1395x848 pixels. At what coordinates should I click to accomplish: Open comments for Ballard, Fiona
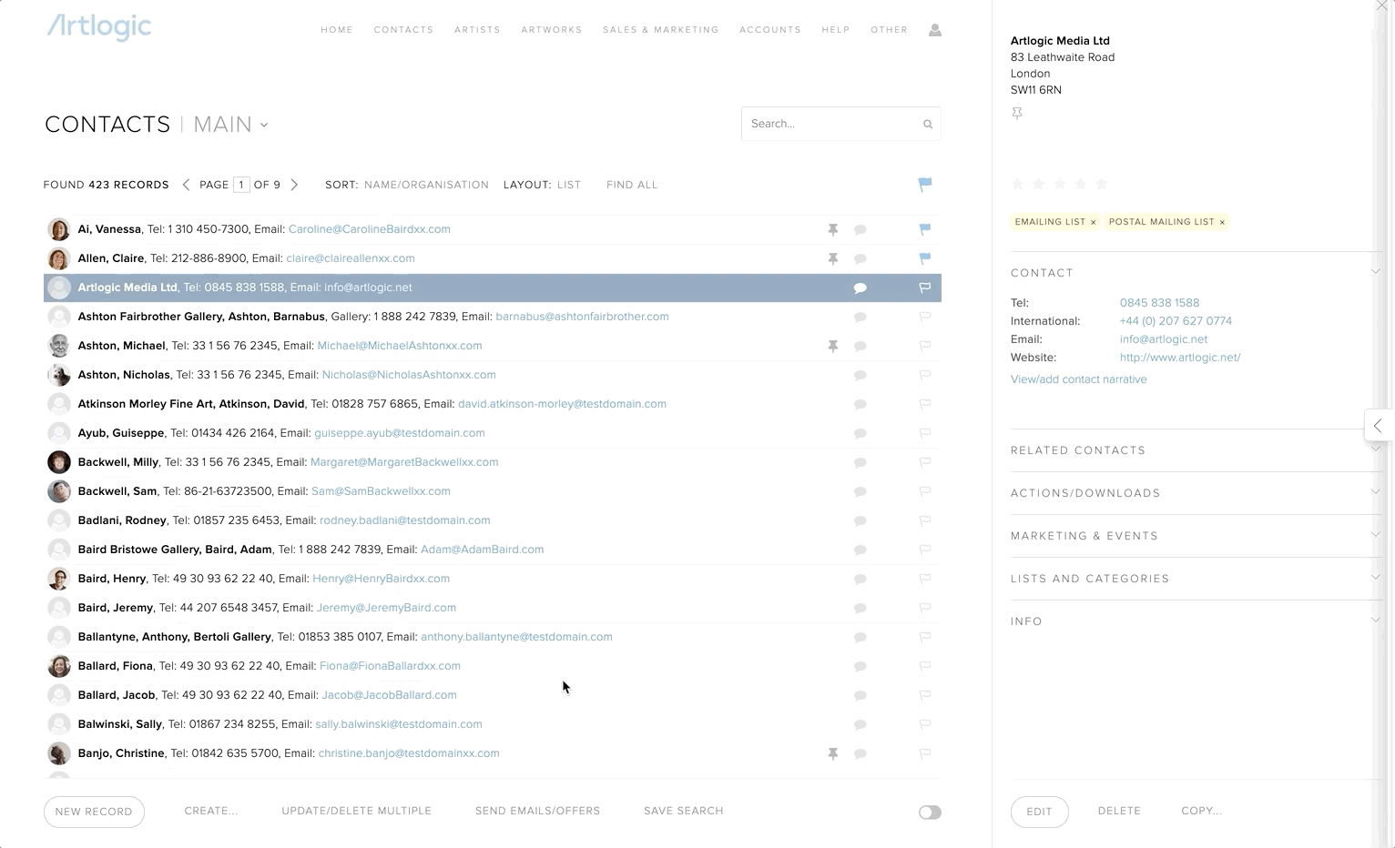coord(860,667)
